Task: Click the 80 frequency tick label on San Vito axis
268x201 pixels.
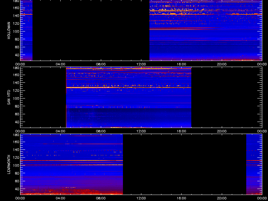Action: pos(17,106)
